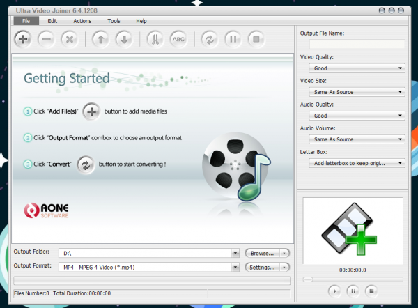Click the window's rightmost title bar button
Image resolution: width=418 pixels, height=308 pixels.
(x=401, y=10)
